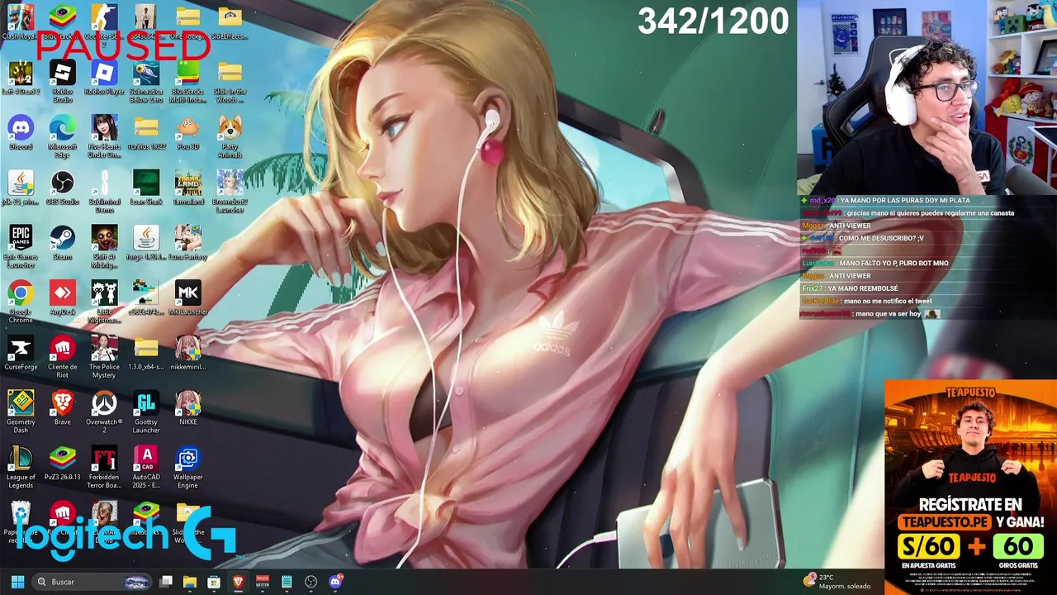
Task: Open the Roblox Studio shortcut
Action: point(63,81)
